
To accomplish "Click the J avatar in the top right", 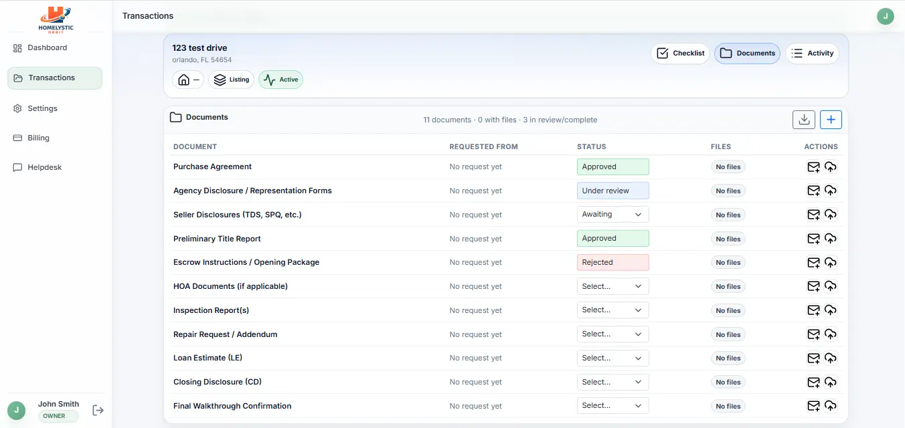I will pos(885,15).
